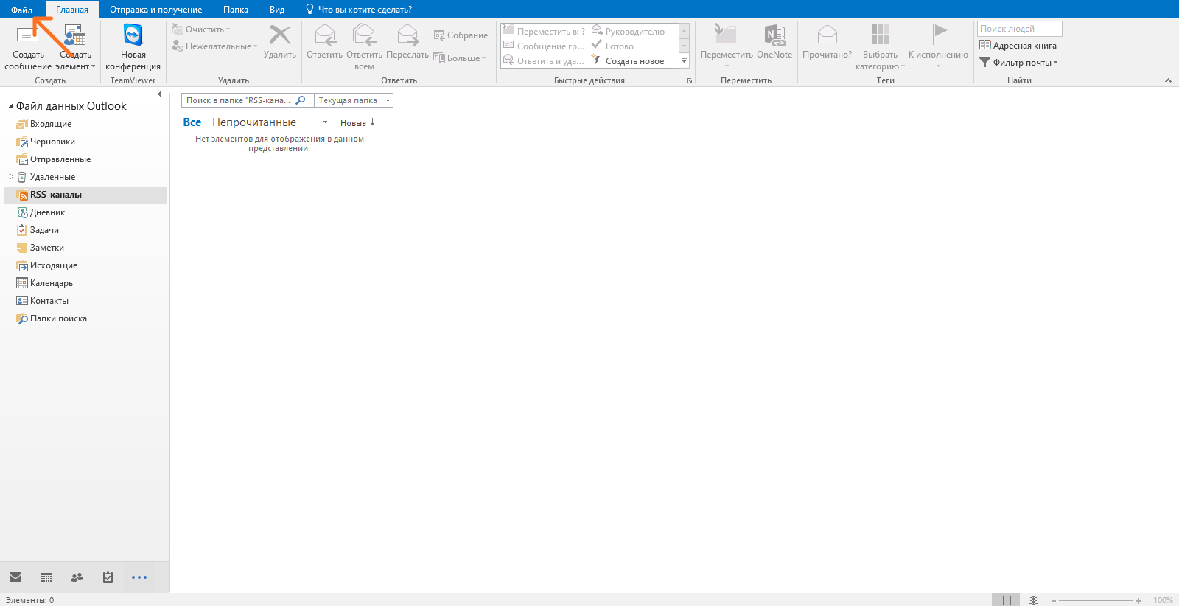Open the Отправка и получение tab

point(155,10)
